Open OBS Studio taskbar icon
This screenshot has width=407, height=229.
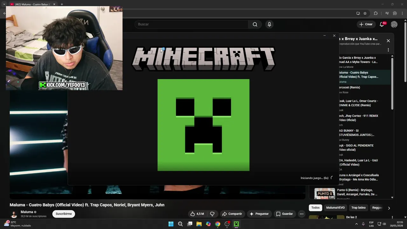227,224
